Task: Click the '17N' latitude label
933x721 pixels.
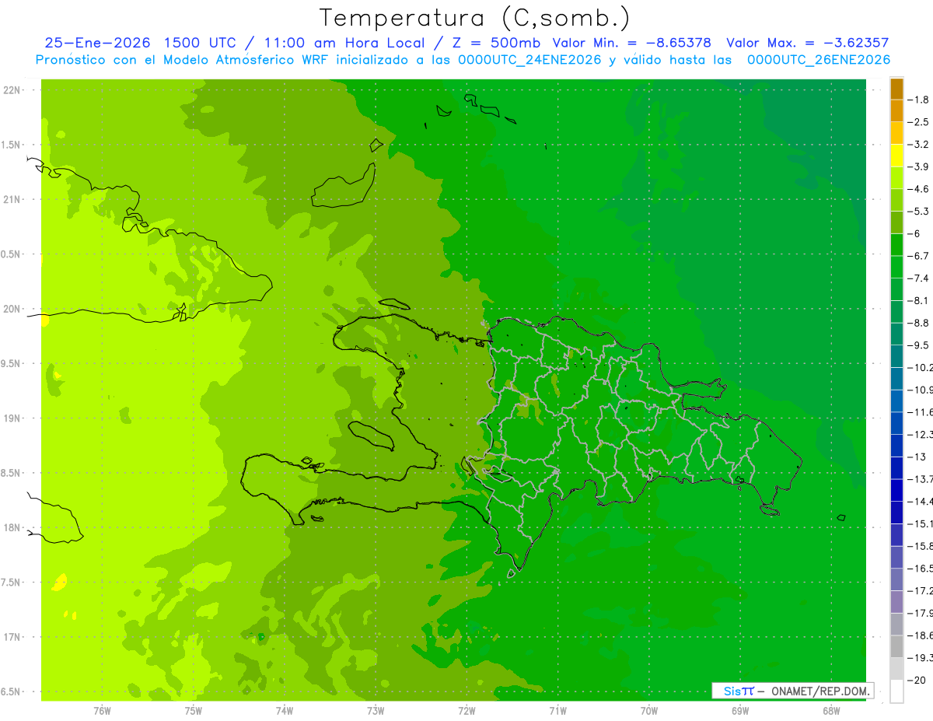Action: click(x=12, y=637)
